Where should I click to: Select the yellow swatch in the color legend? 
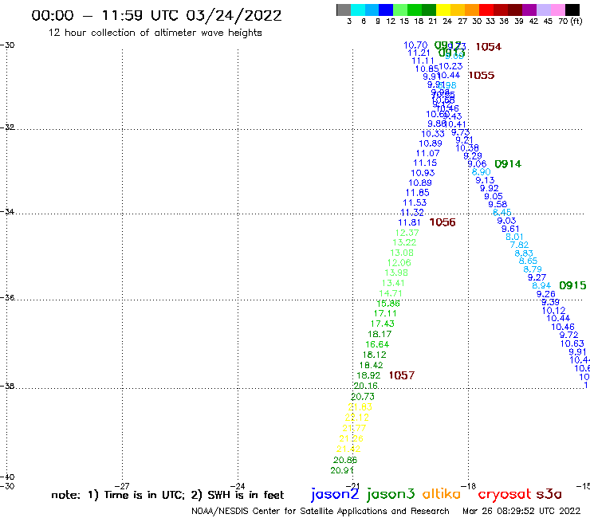[443, 10]
